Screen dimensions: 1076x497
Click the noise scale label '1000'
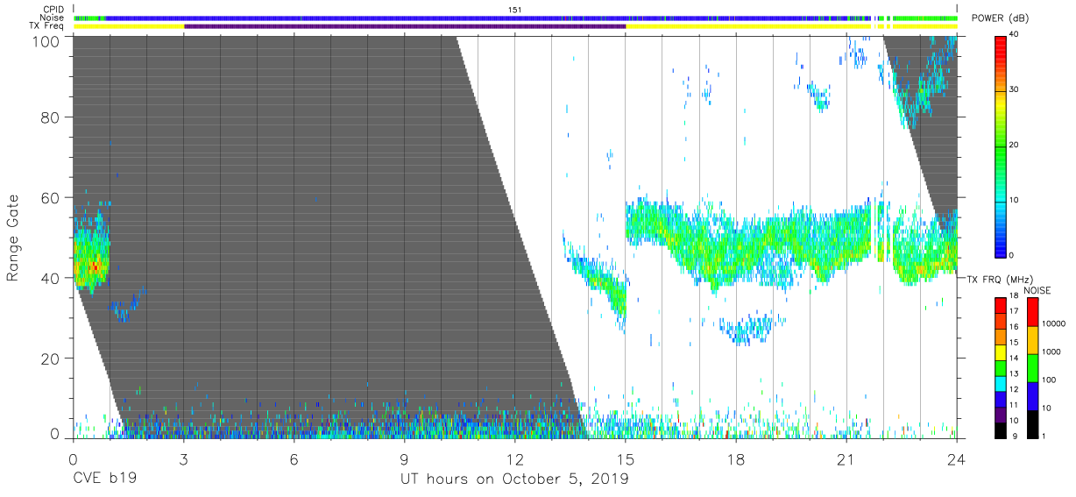pyautogui.click(x=1051, y=351)
